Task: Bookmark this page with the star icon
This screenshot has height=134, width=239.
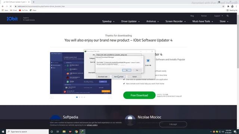Action: point(223,6)
